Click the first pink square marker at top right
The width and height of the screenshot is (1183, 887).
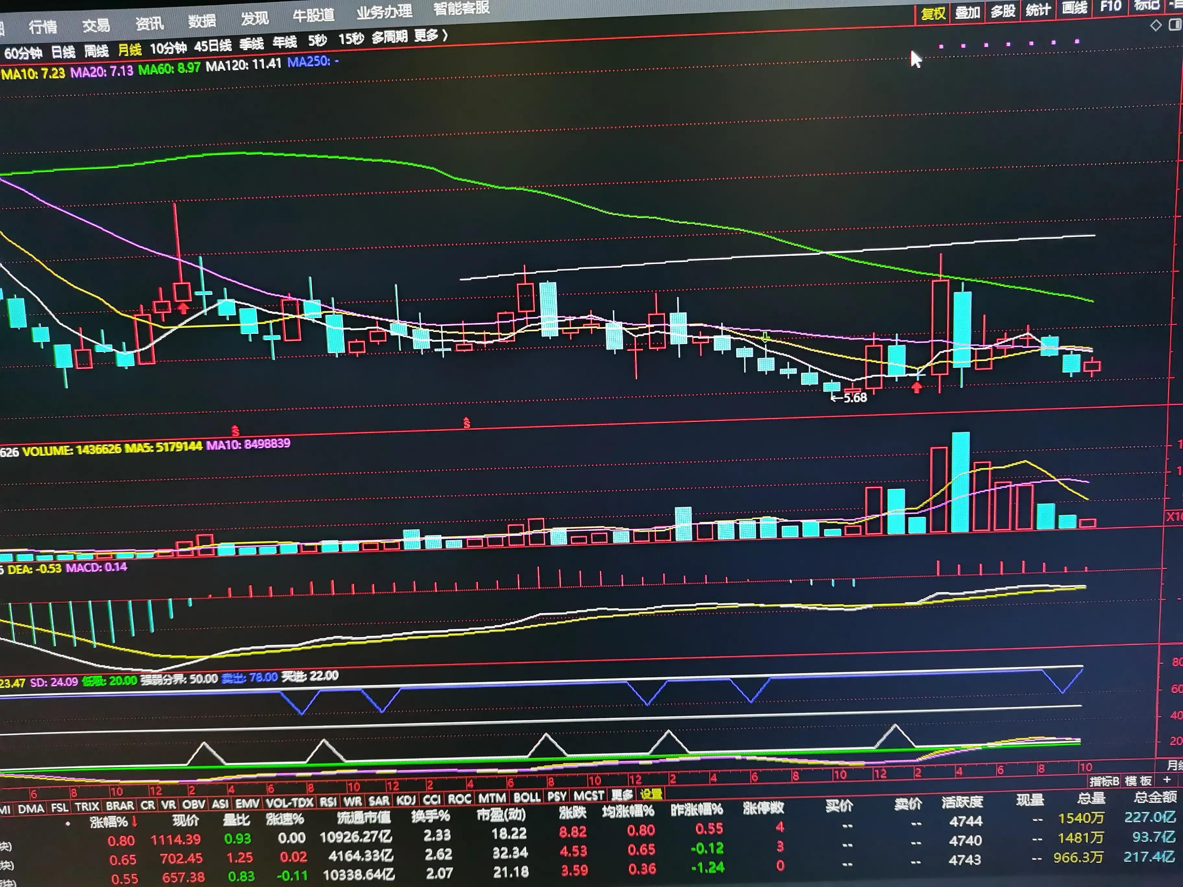tap(941, 47)
